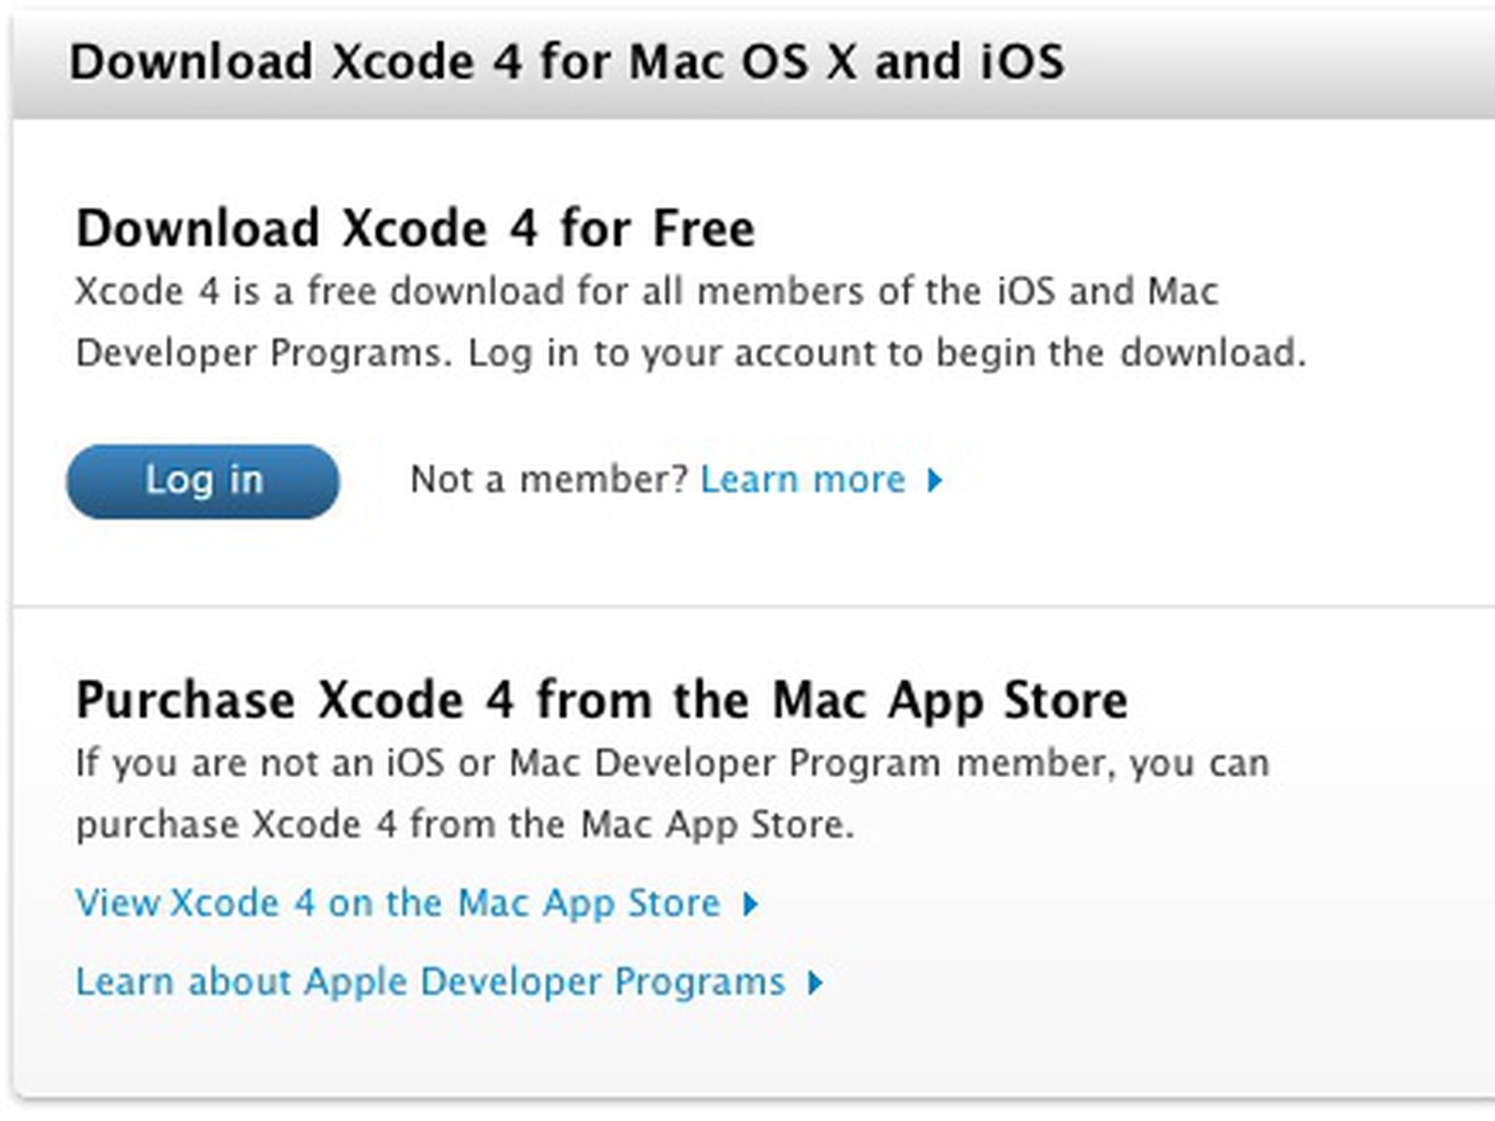Image resolution: width=1495 pixels, height=1121 pixels.
Task: Click the arrow beside Learn more
Action: pos(934,481)
